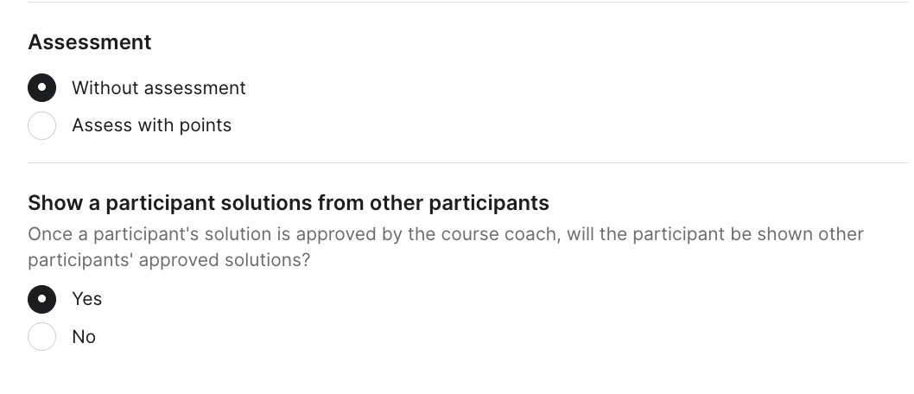Image resolution: width=914 pixels, height=394 pixels.
Task: Click the "Show a participant solutions" heading
Action: point(289,203)
